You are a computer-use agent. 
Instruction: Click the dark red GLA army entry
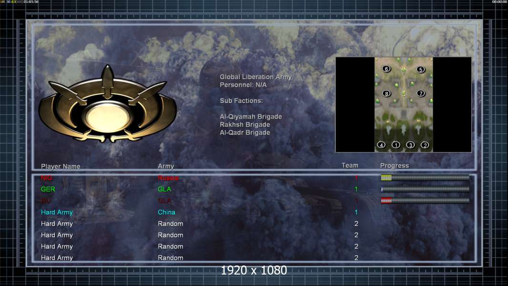164,201
